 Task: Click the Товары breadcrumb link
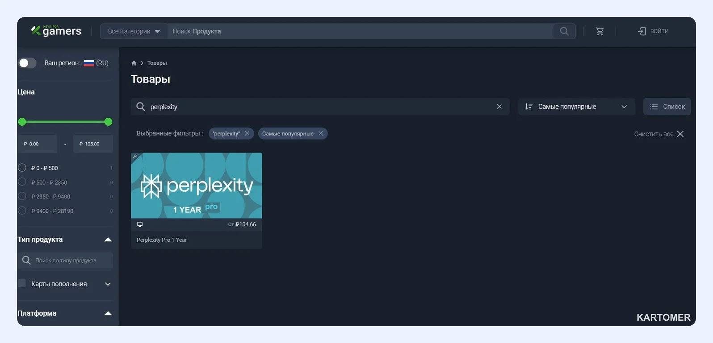(x=157, y=63)
